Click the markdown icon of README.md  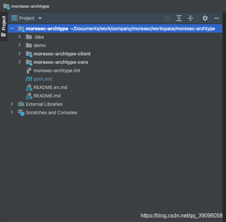29,96
